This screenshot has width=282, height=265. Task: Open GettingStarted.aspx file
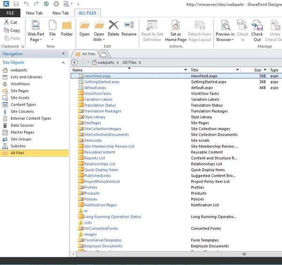pyautogui.click(x=102, y=82)
